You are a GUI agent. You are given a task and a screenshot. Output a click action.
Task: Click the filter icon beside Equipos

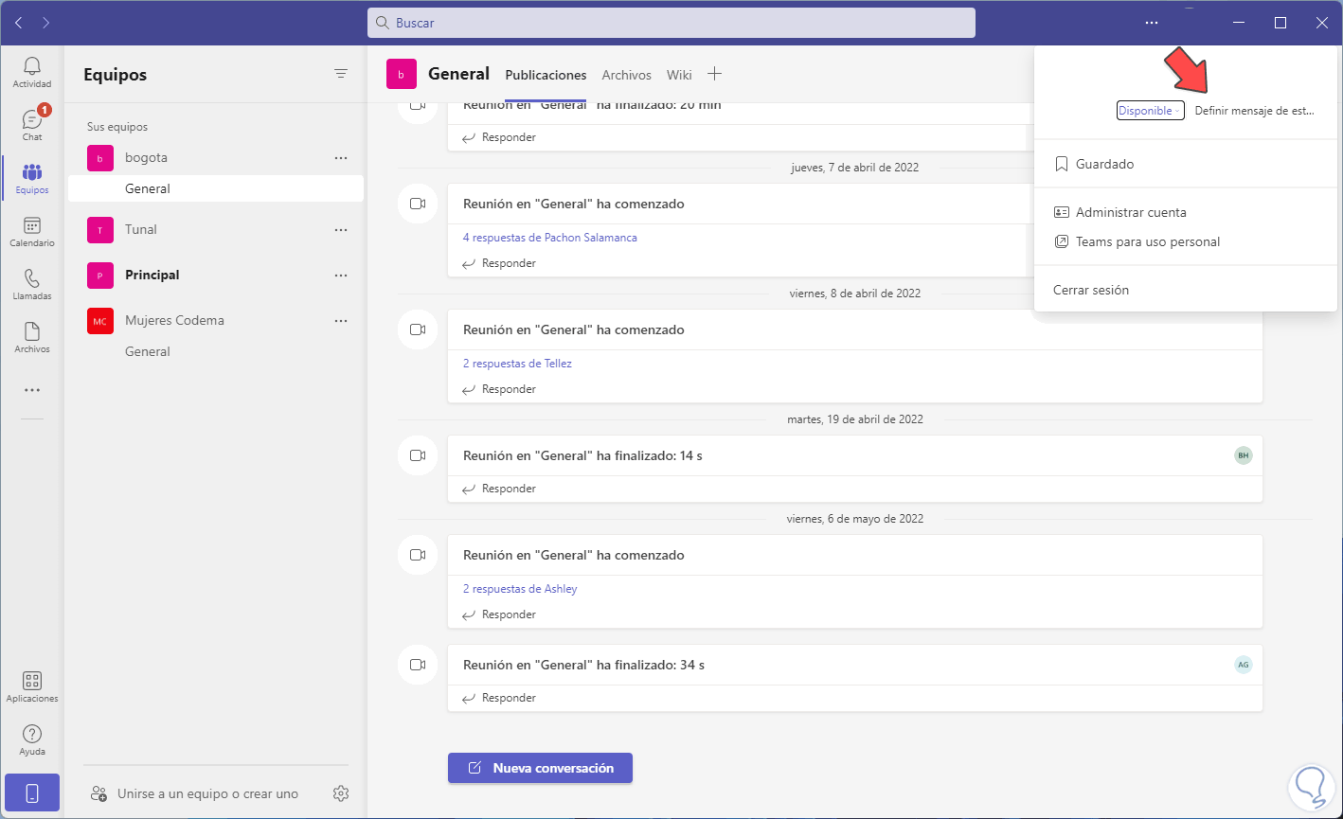point(341,74)
